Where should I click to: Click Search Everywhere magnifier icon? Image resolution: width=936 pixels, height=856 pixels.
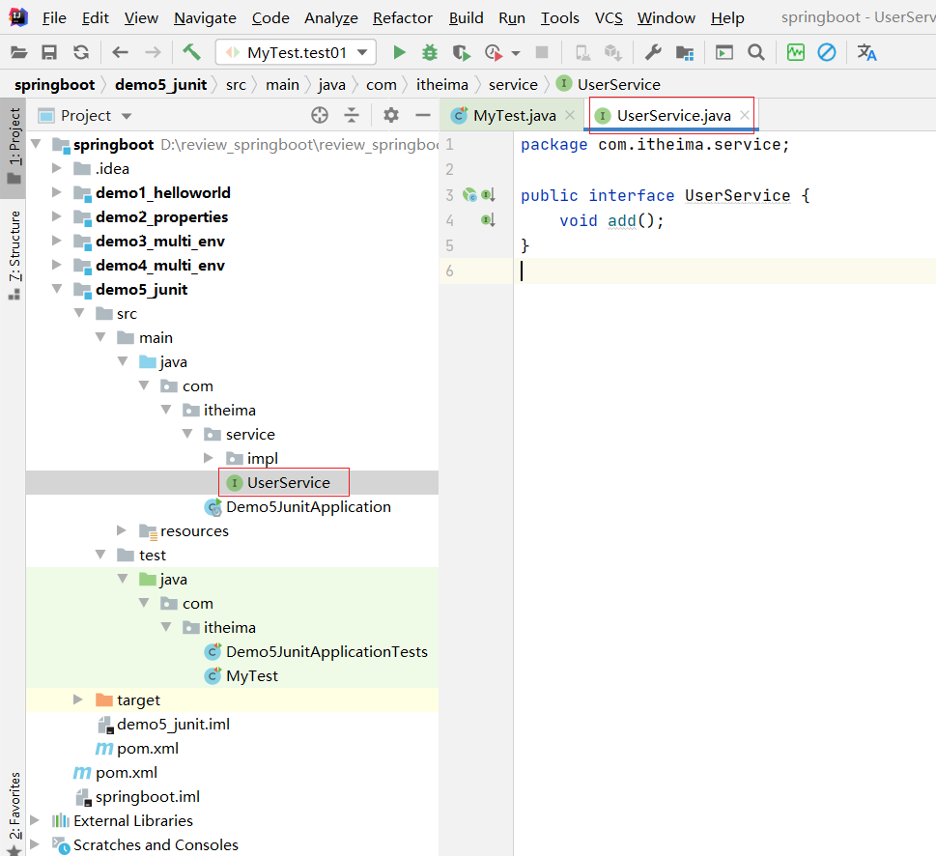pos(756,52)
